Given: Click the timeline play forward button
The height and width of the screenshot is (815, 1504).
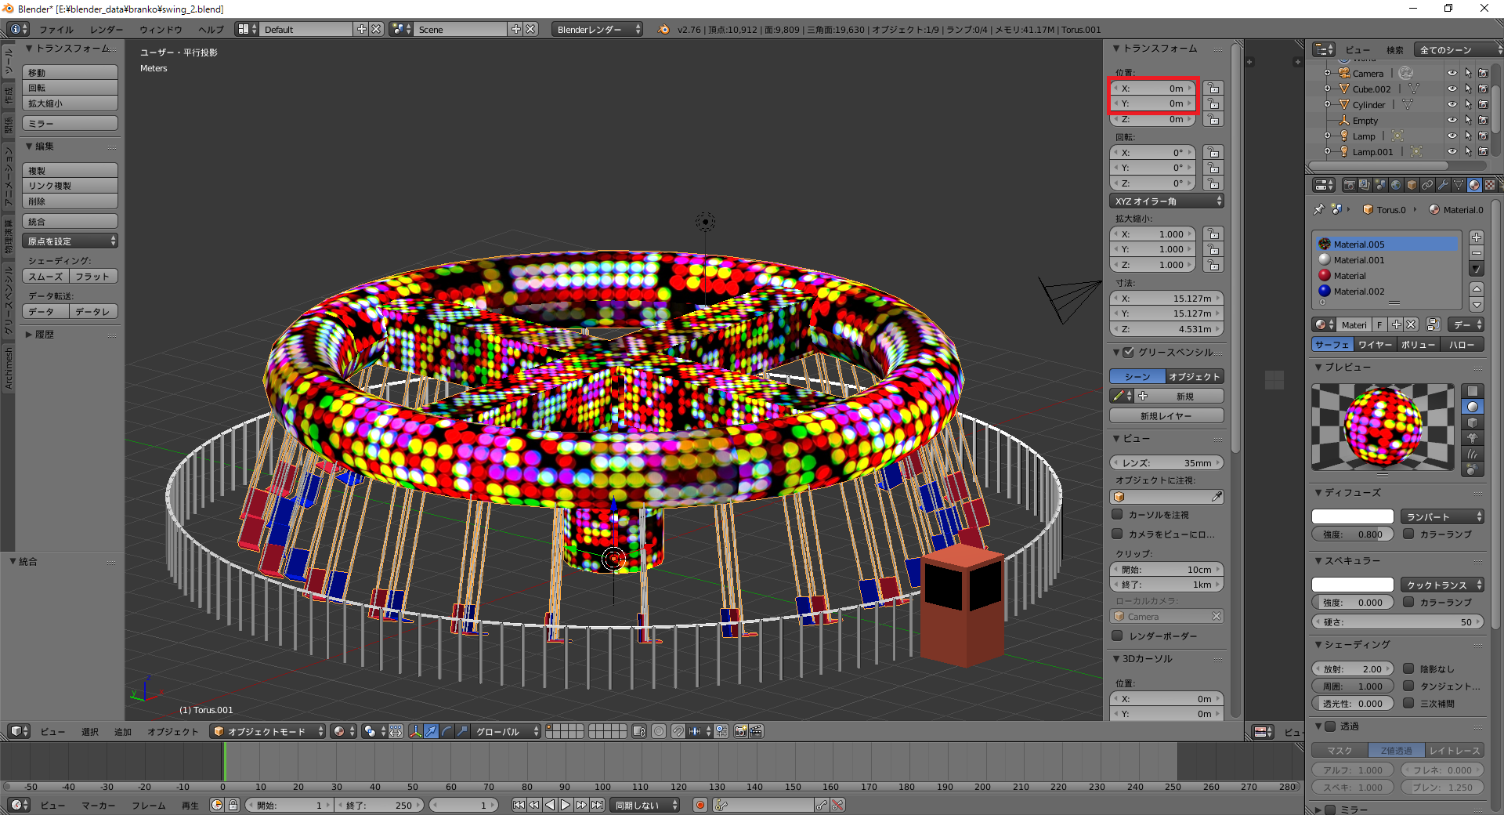Looking at the screenshot, I should pos(566,805).
